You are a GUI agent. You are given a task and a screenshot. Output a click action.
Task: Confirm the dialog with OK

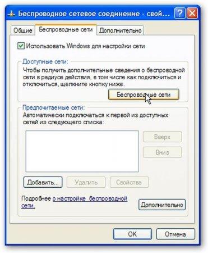[132, 234]
